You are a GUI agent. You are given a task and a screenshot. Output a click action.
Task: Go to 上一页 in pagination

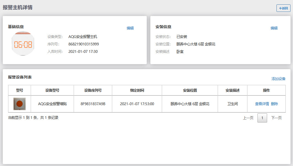pyautogui.click(x=248, y=118)
